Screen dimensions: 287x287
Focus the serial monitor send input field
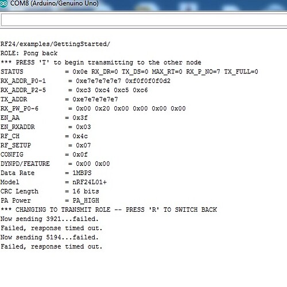[x=144, y=20]
